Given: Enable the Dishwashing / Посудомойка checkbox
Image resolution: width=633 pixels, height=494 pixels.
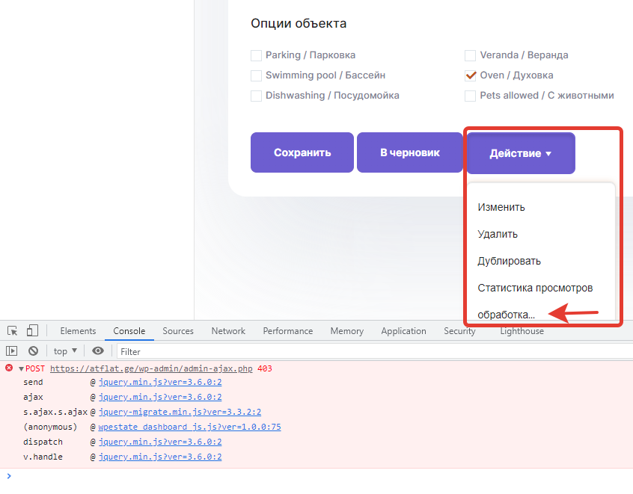Looking at the screenshot, I should [256, 96].
